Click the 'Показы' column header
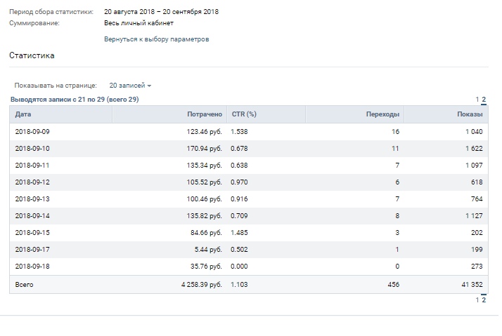The image size is (502, 336). 469,114
